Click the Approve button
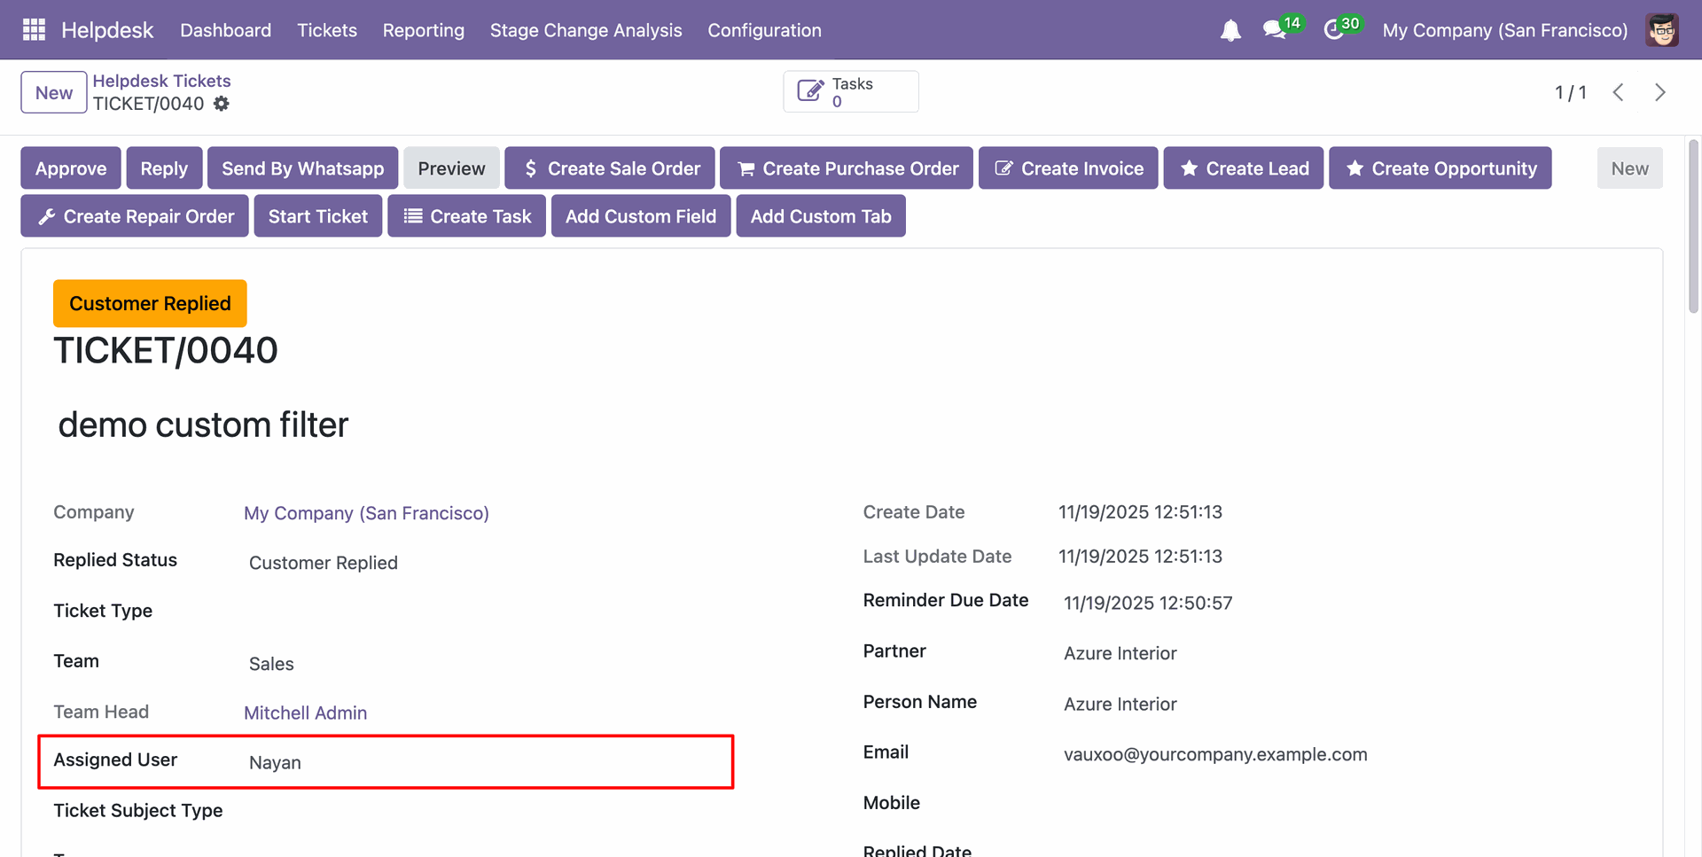The height and width of the screenshot is (857, 1702). pyautogui.click(x=71, y=168)
